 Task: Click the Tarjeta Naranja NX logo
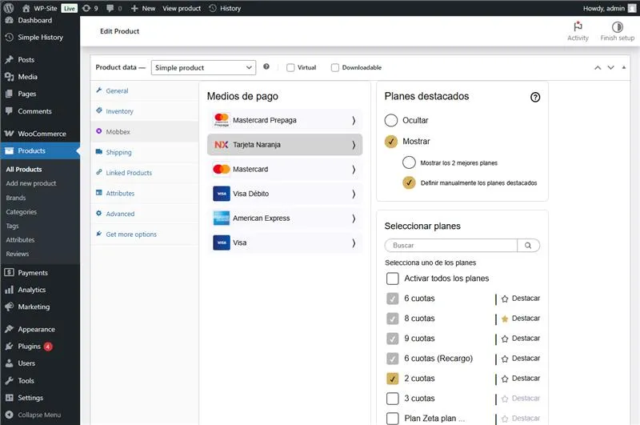pyautogui.click(x=222, y=145)
